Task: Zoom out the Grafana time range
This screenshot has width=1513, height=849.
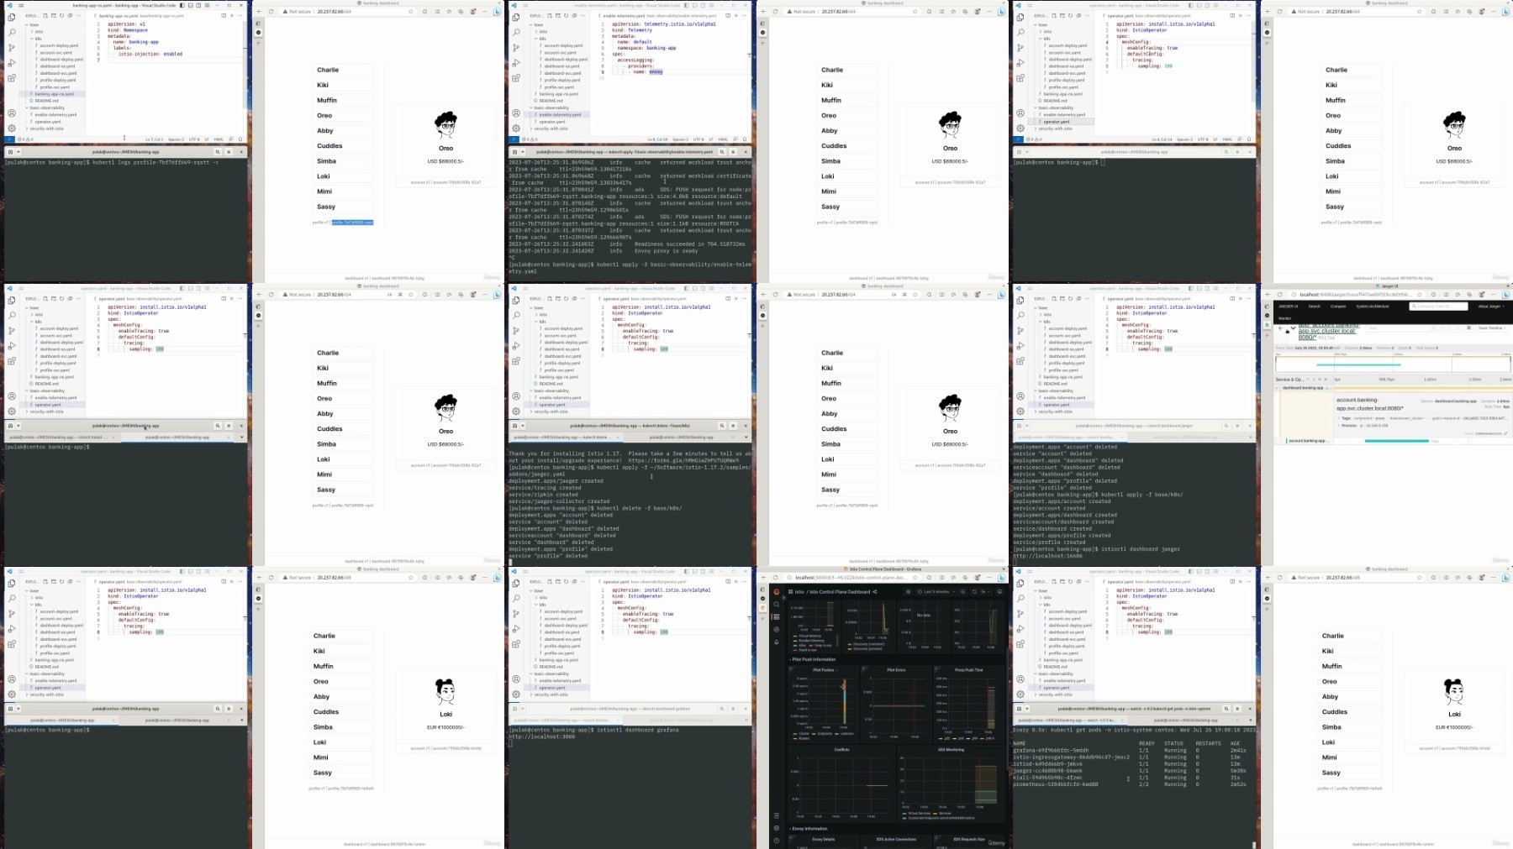Action: pos(962,591)
